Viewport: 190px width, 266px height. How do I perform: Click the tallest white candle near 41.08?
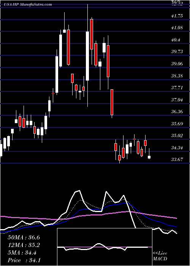(87, 56)
